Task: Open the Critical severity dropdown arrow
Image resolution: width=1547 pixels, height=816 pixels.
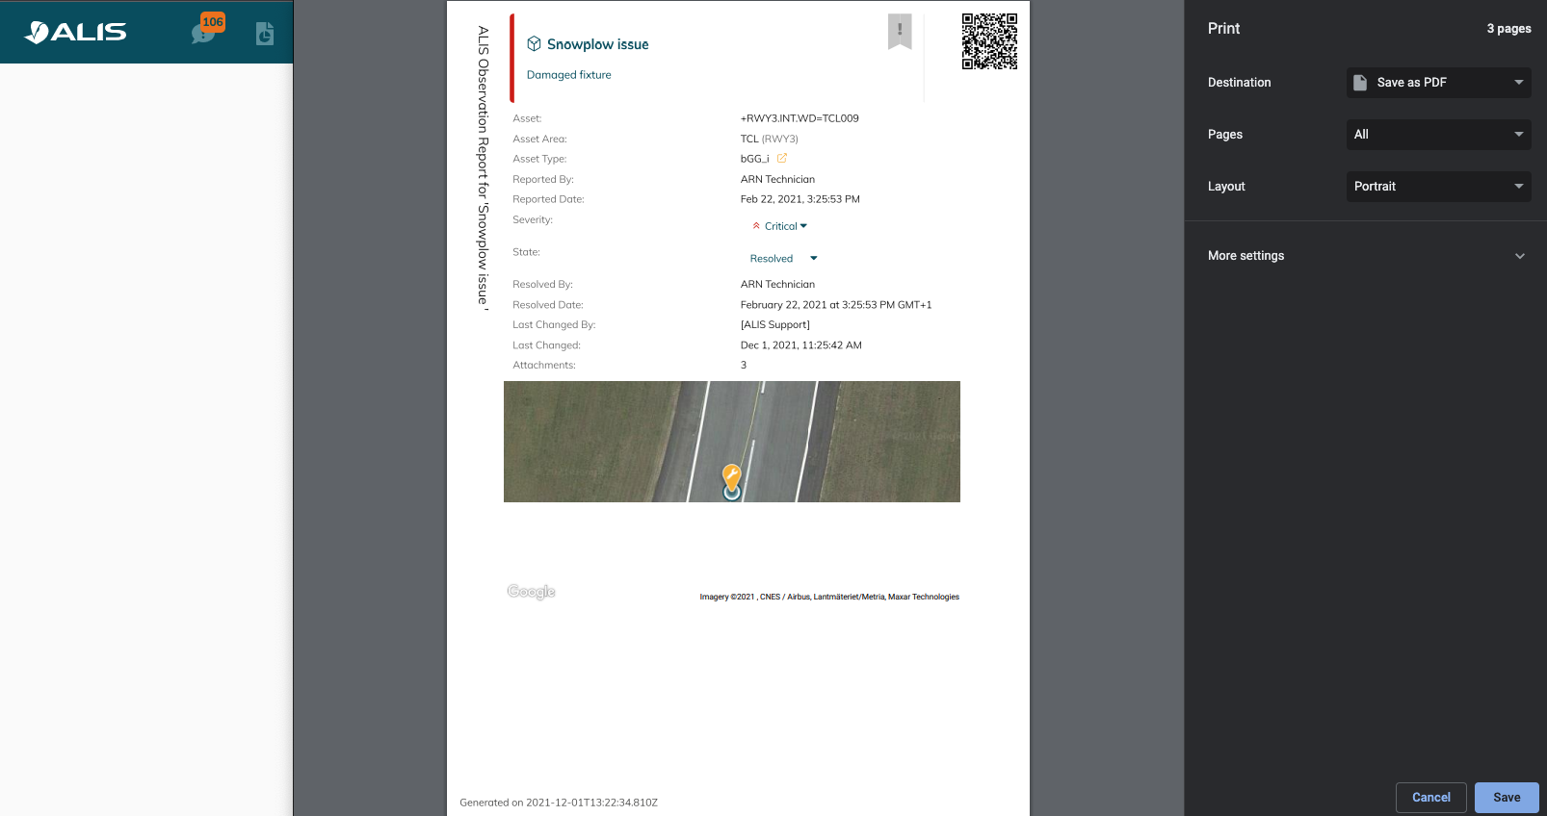Action: [804, 226]
